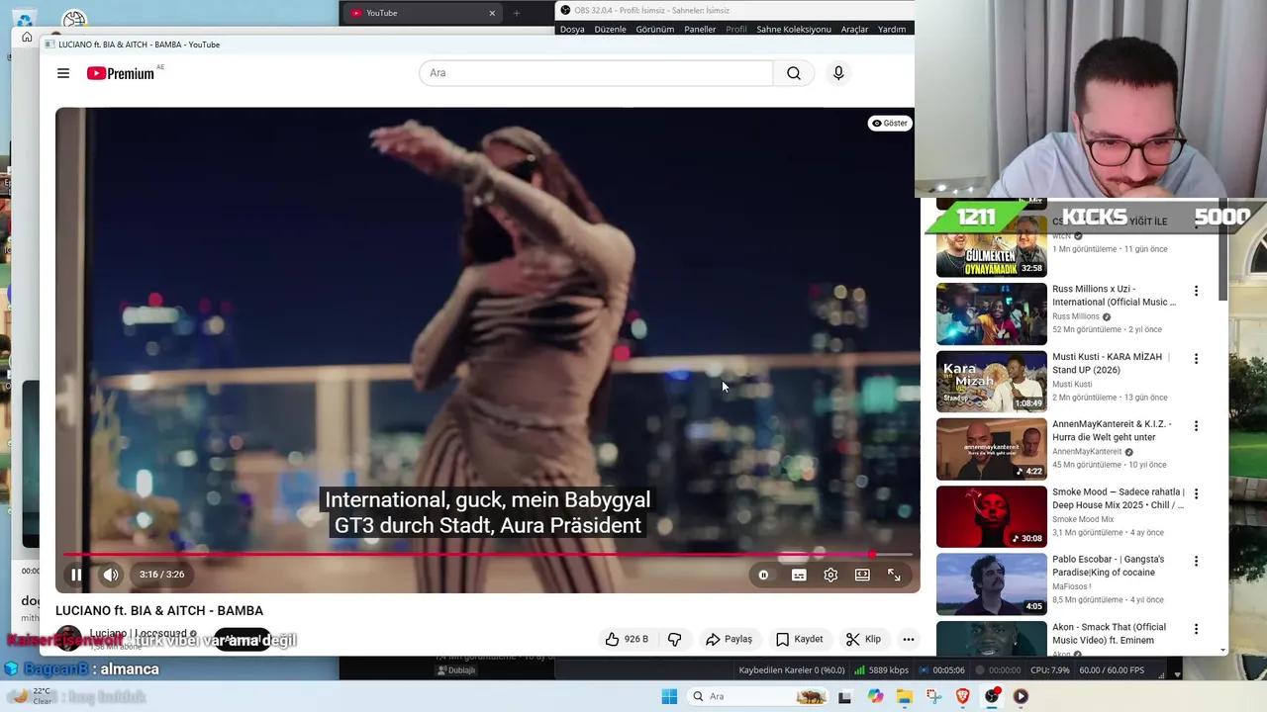Open OBS Paneller menu
Screen dimensions: 1267x712
tap(700, 29)
